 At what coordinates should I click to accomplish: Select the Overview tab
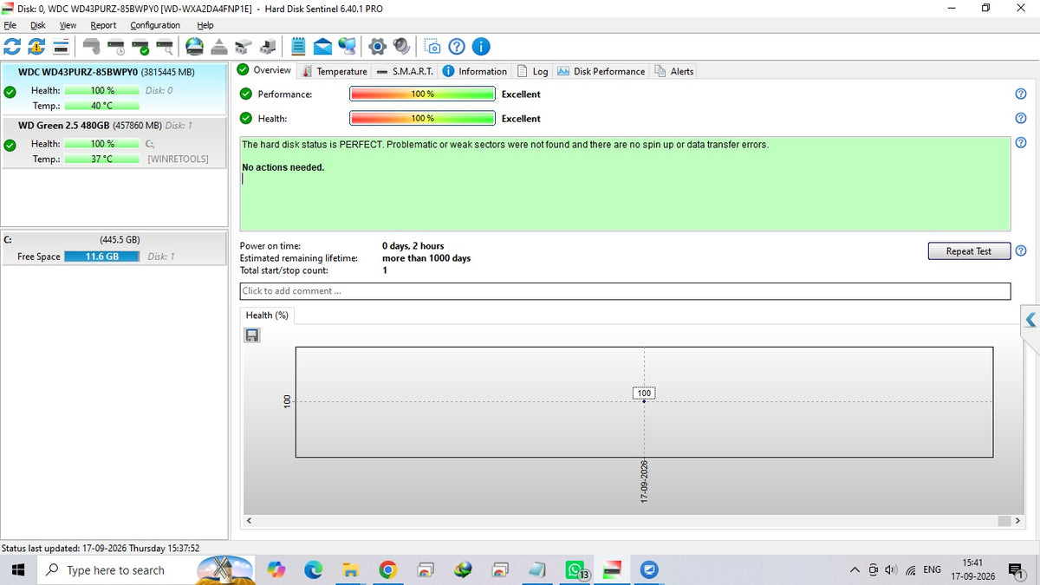coord(264,70)
